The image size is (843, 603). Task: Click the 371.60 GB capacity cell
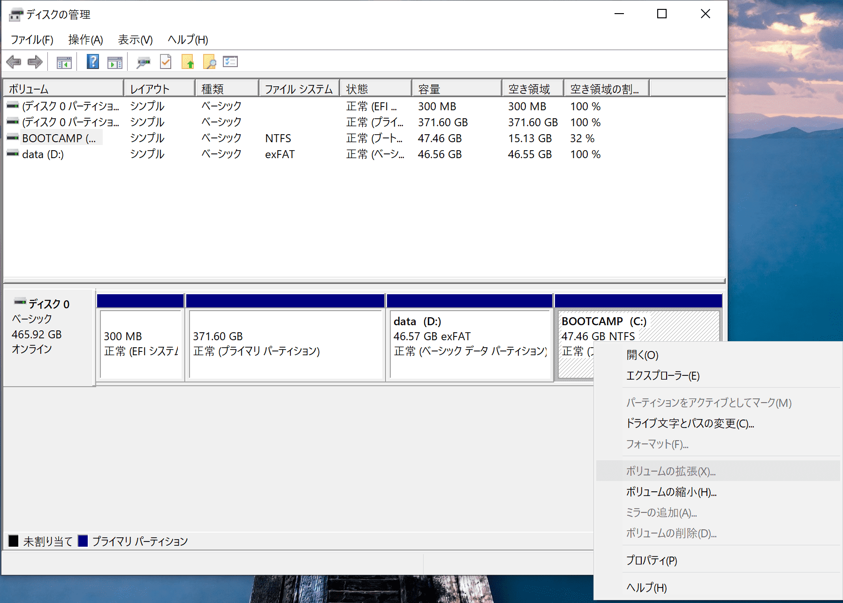click(443, 122)
